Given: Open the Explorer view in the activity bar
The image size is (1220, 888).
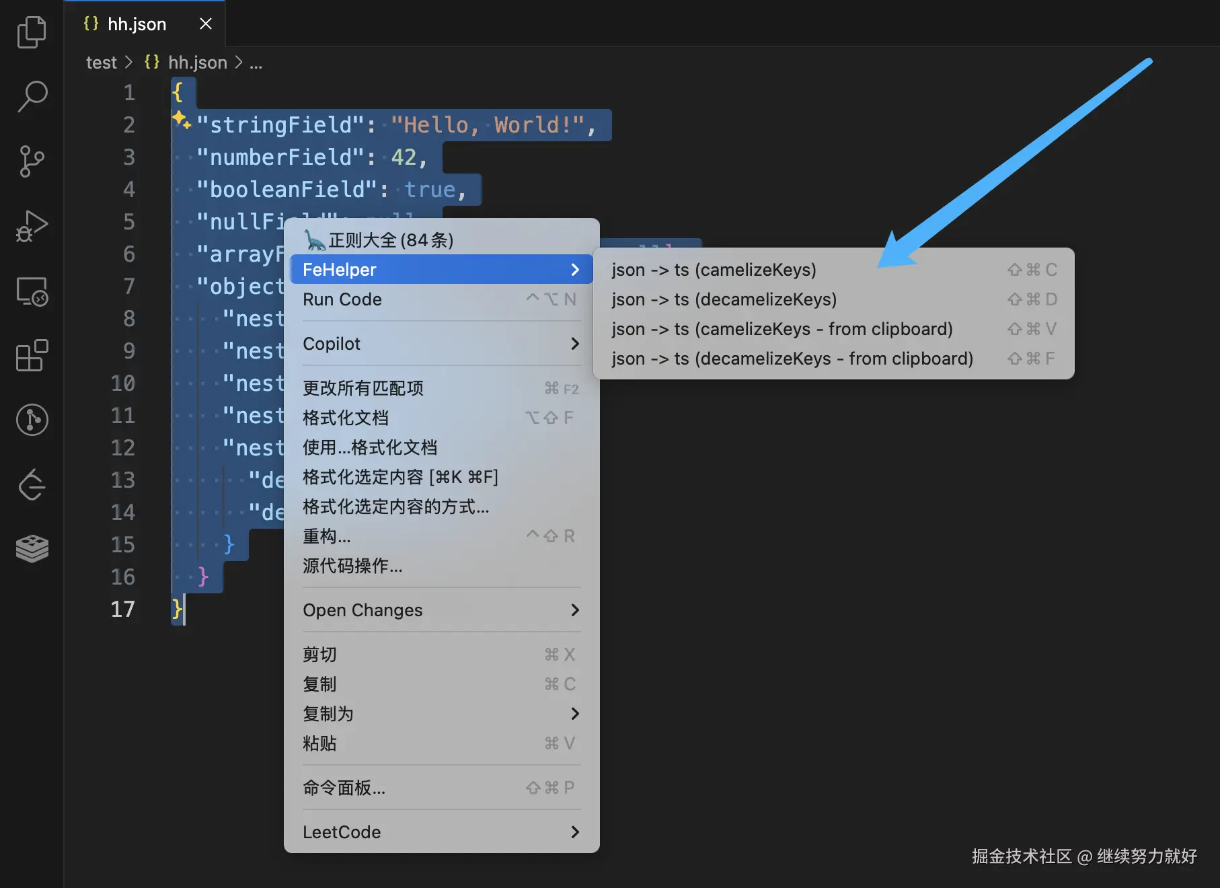Looking at the screenshot, I should pyautogui.click(x=32, y=32).
